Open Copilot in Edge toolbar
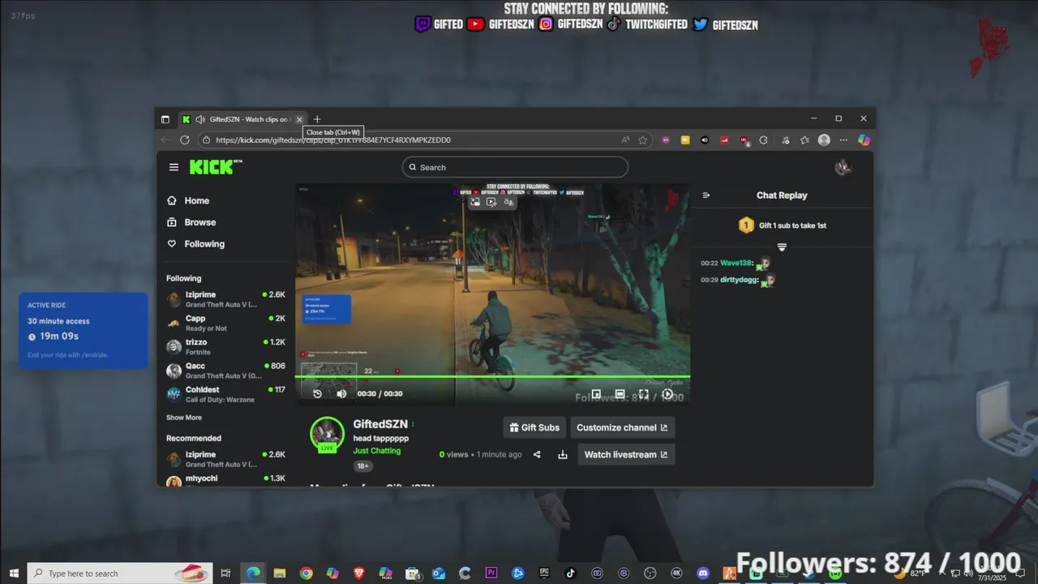This screenshot has height=584, width=1038. [x=864, y=140]
